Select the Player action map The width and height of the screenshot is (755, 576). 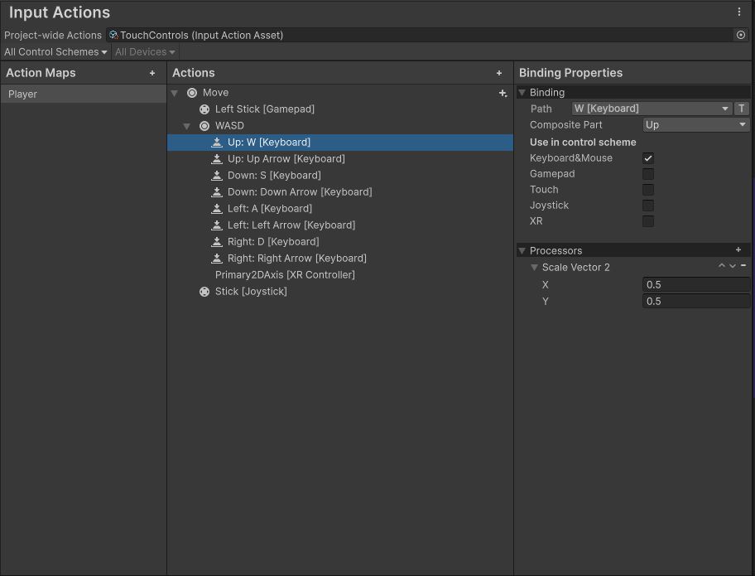click(83, 94)
